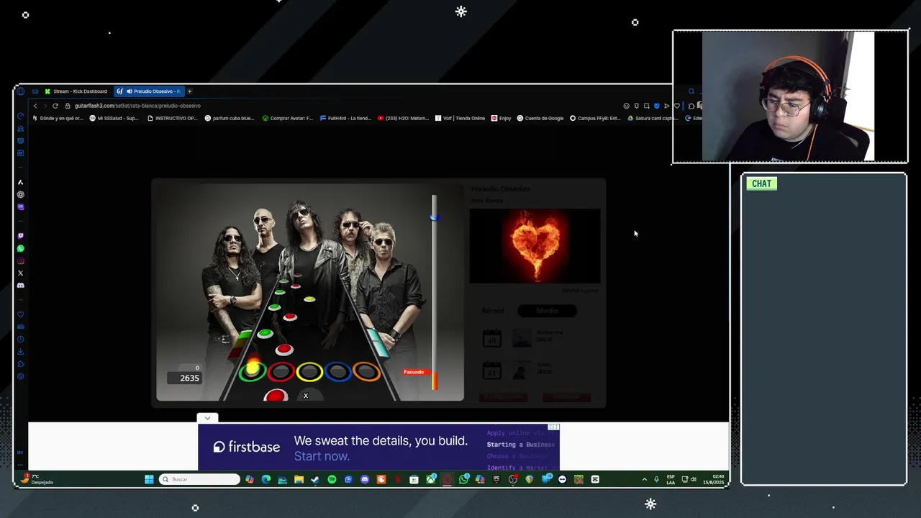Click 'Start now.' in firstbase ad
Screen dimensions: 921x518
point(322,456)
